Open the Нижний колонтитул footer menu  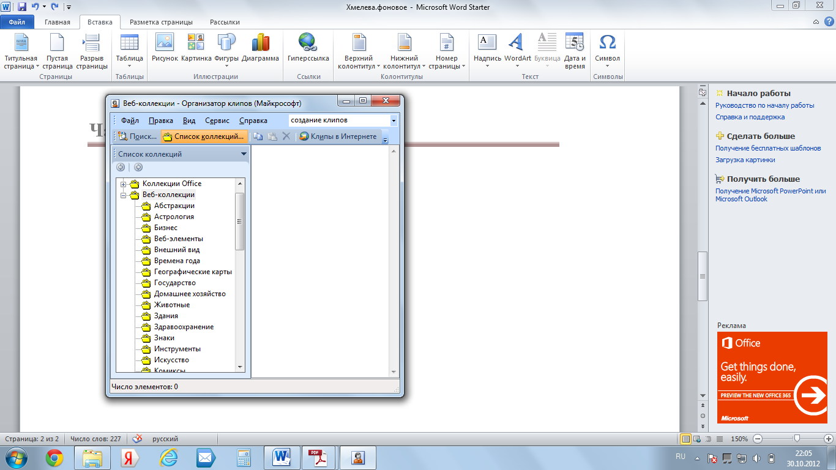point(404,51)
